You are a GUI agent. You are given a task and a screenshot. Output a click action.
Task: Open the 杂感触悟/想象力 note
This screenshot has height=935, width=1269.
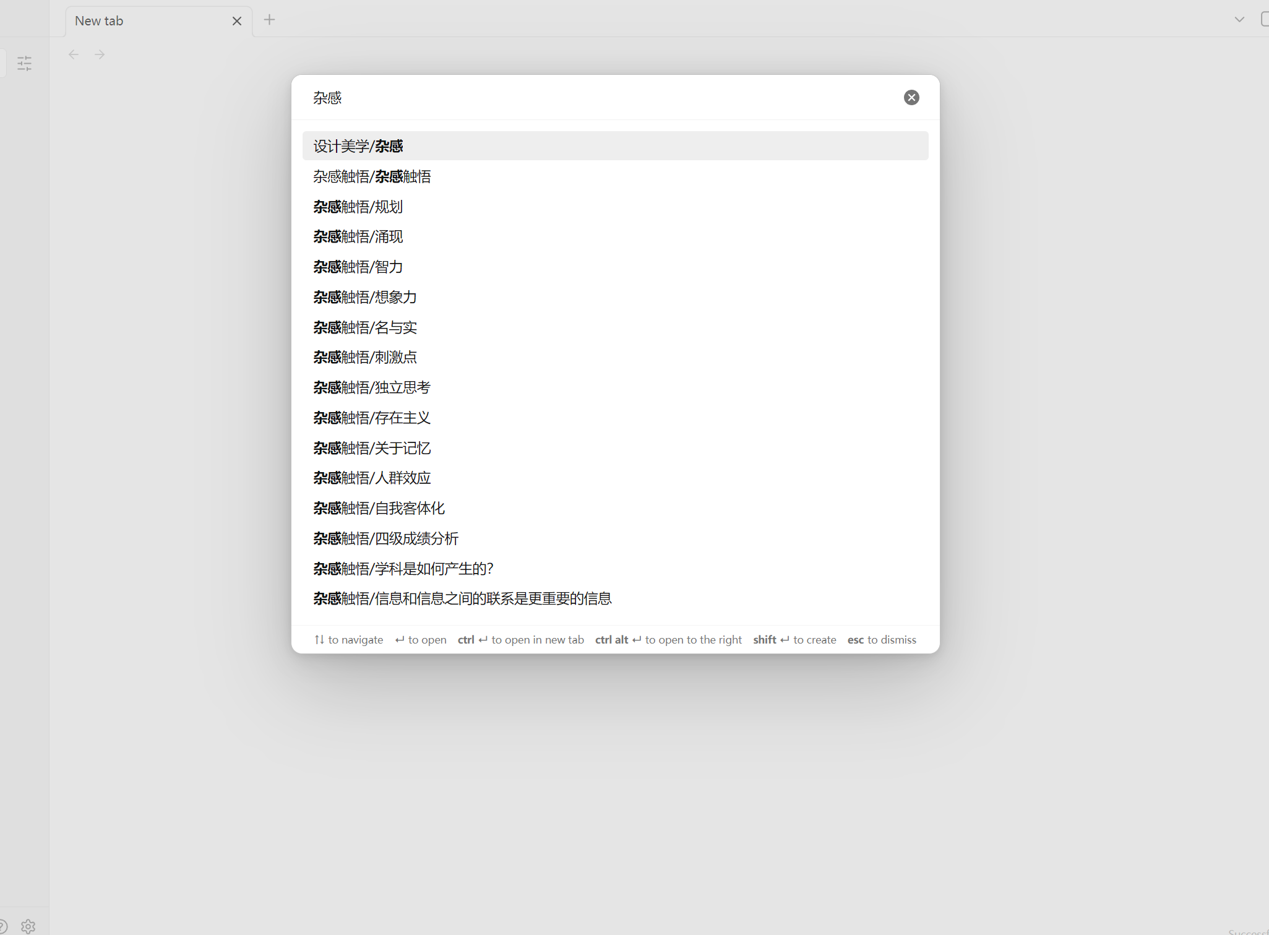365,297
